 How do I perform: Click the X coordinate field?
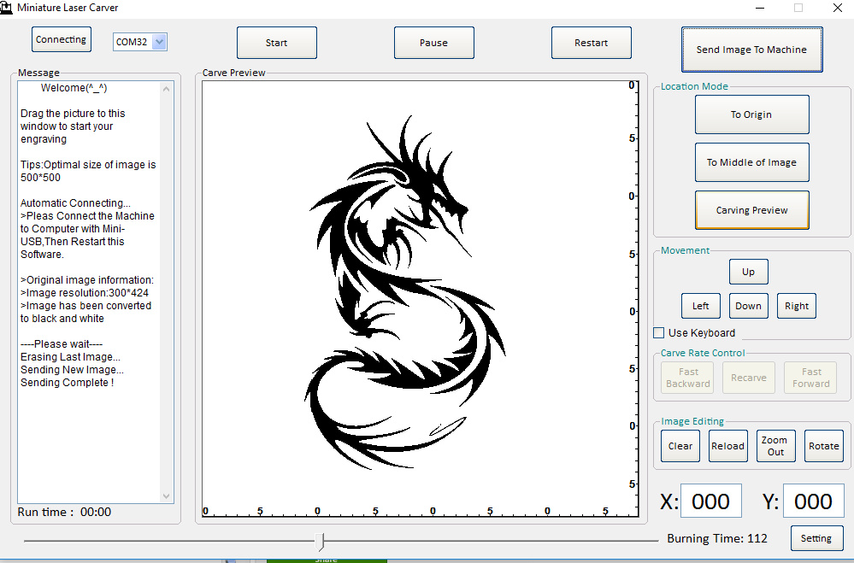tap(710, 501)
